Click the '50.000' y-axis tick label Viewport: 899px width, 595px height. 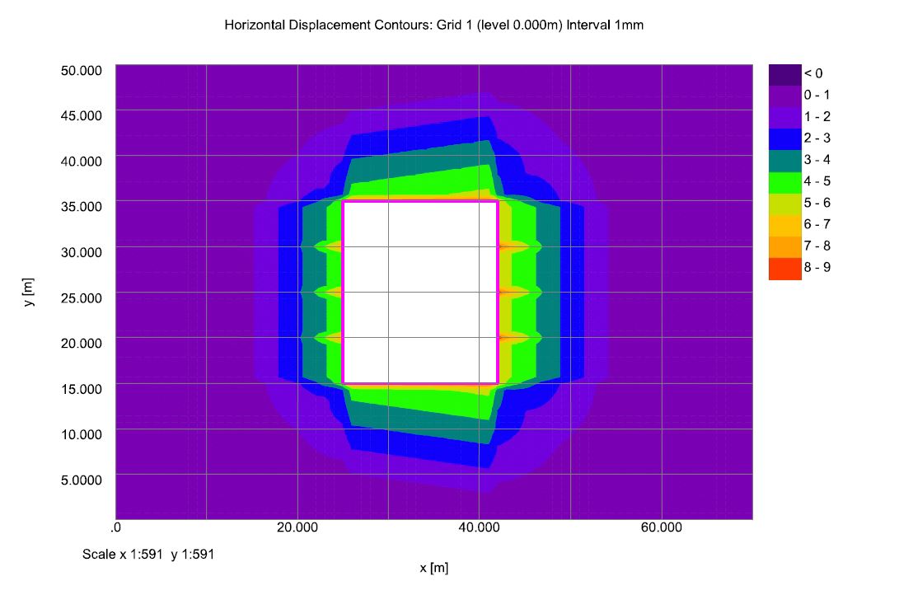(x=82, y=71)
